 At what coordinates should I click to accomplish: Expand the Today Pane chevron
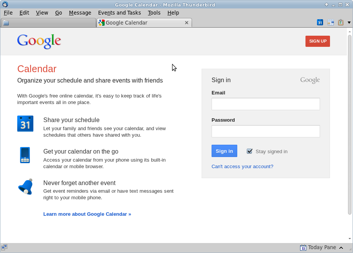click(341, 248)
